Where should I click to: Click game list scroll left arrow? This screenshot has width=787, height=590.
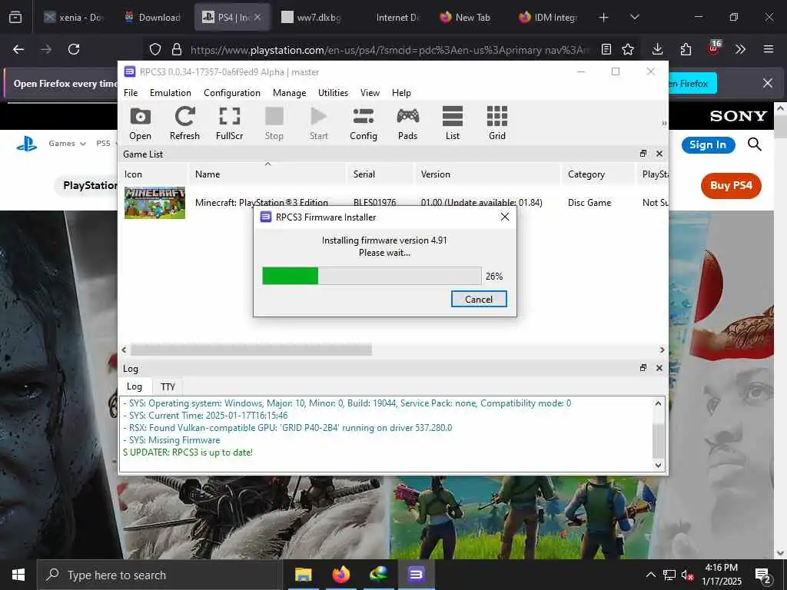click(x=124, y=350)
